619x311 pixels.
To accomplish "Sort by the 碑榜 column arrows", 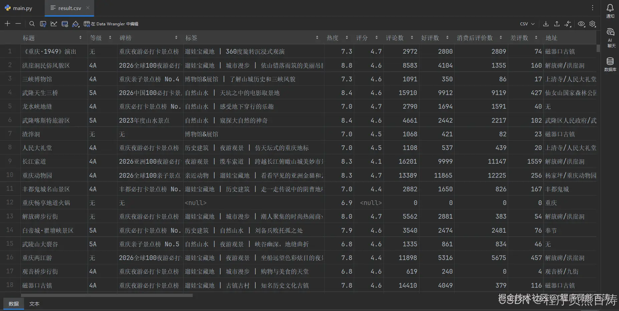I will pos(176,38).
